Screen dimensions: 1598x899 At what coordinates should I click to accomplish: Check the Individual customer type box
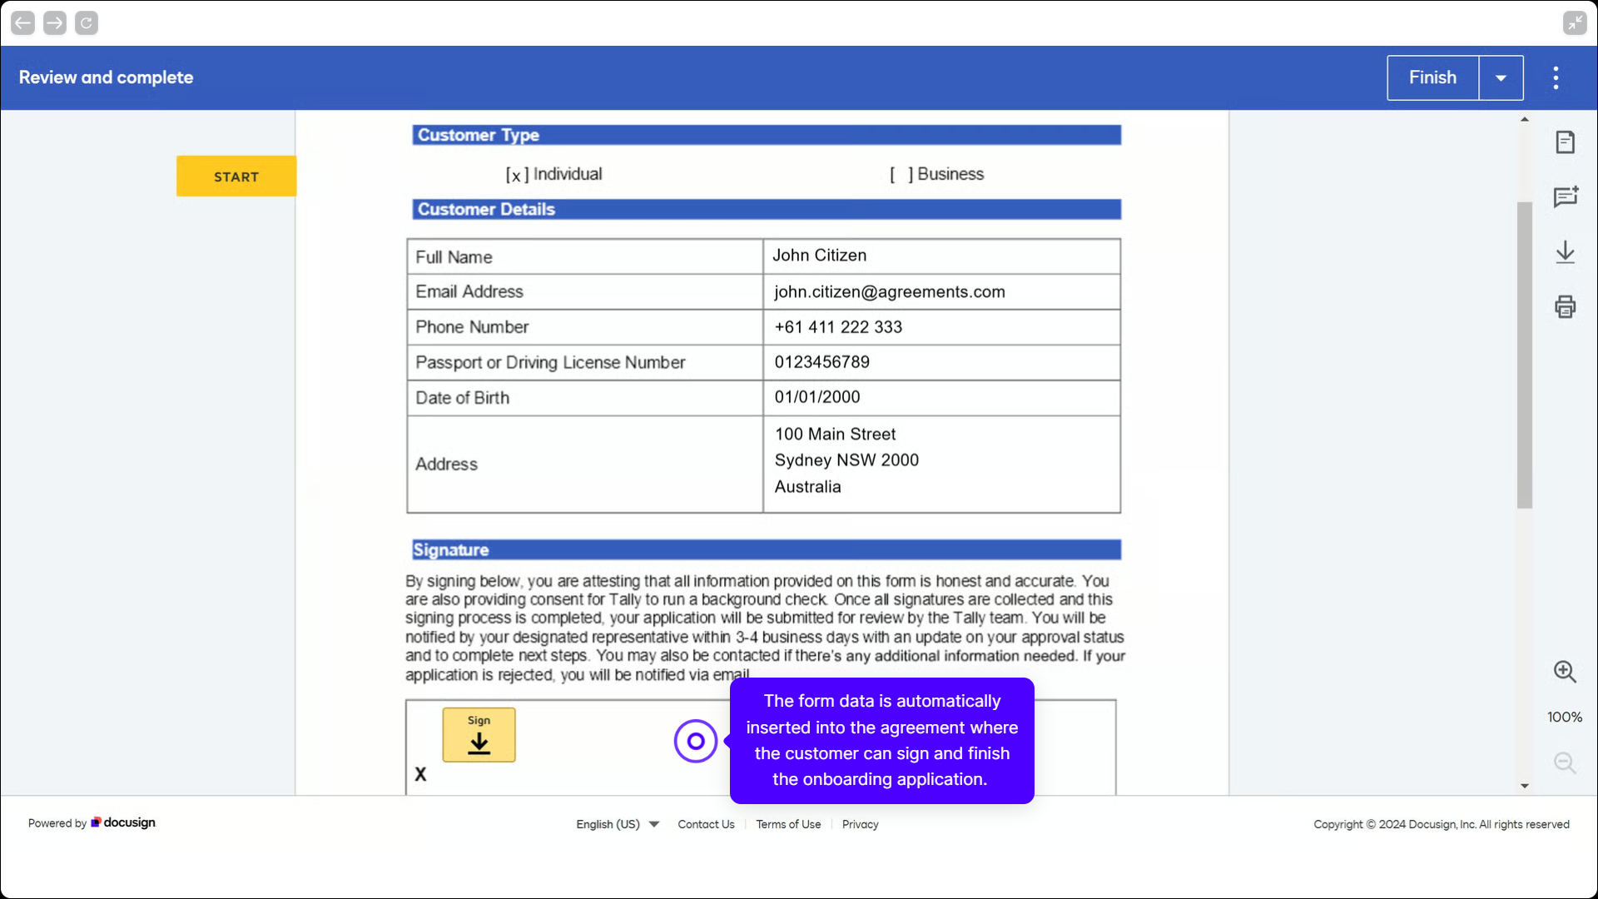pyautogui.click(x=516, y=176)
